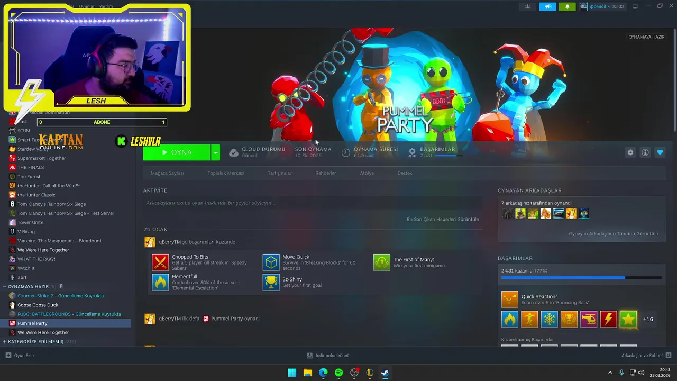Open the Mağaza Sayfası tab
The width and height of the screenshot is (677, 381).
[167, 173]
